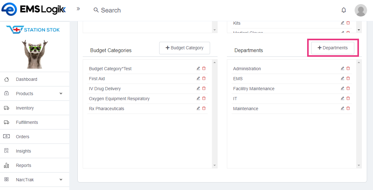Open the user profile avatar
373x190 pixels.
click(x=361, y=10)
